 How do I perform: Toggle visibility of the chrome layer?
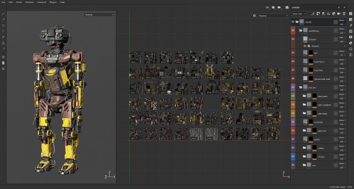293,156
